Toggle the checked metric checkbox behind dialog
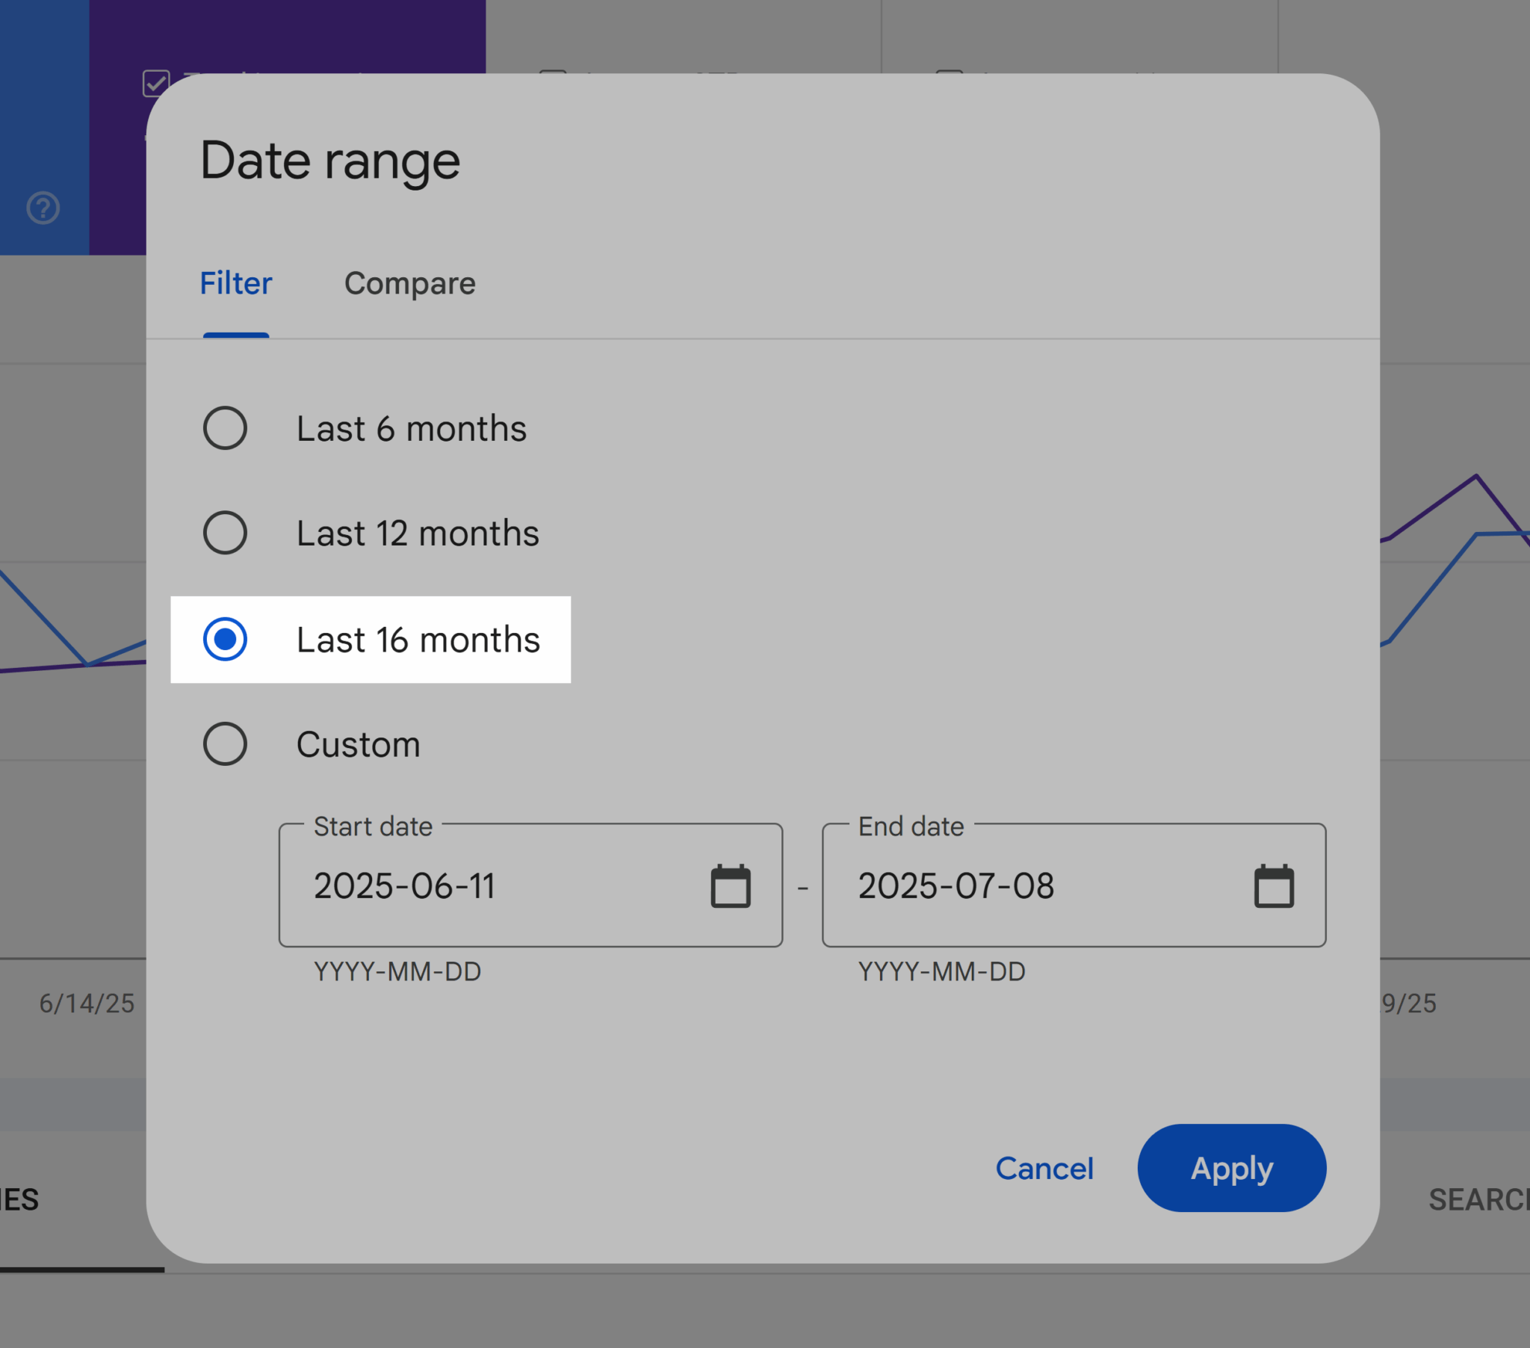Screen dimensions: 1530x1348 point(156,83)
